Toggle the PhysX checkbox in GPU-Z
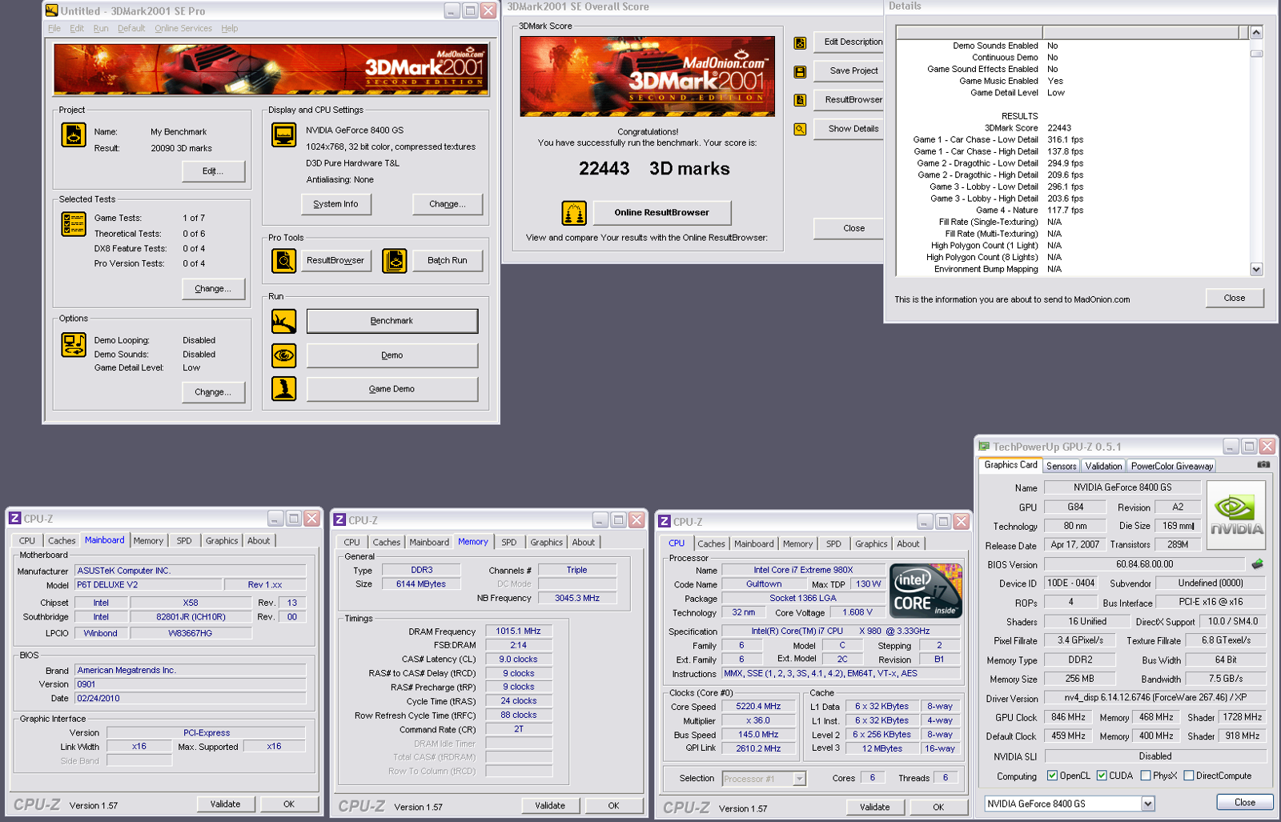This screenshot has width=1281, height=822. click(x=1146, y=776)
